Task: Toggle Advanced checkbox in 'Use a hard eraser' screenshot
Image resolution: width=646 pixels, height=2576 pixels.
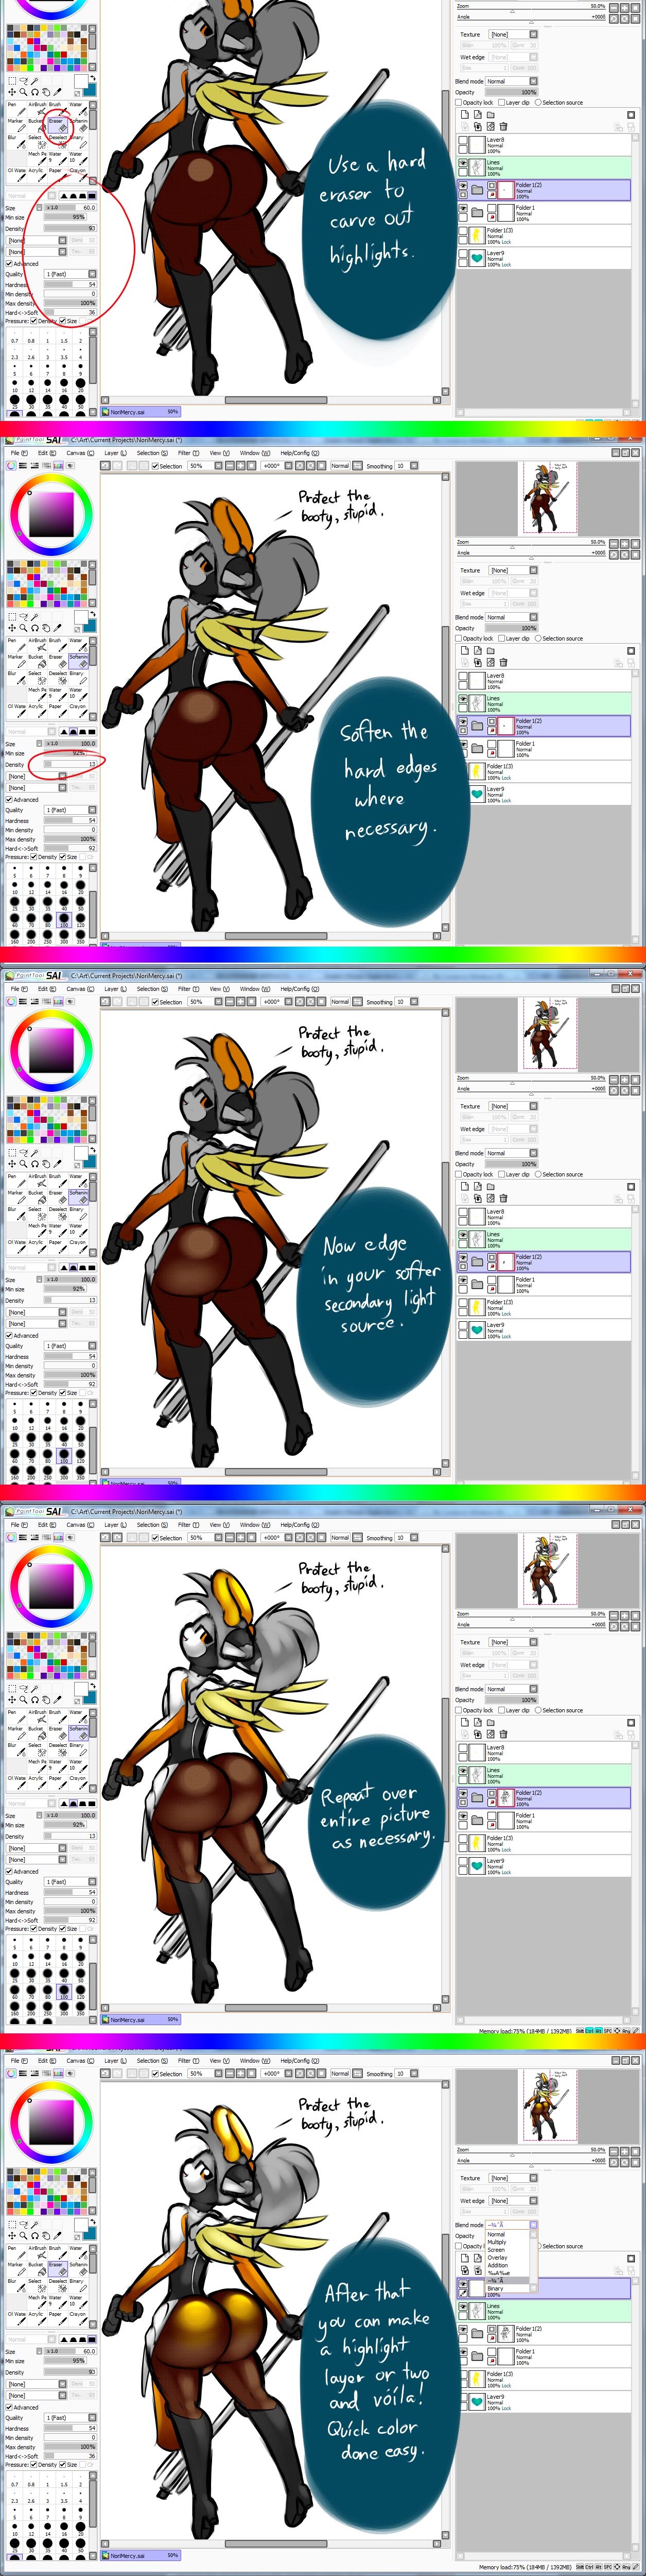Action: (x=9, y=264)
